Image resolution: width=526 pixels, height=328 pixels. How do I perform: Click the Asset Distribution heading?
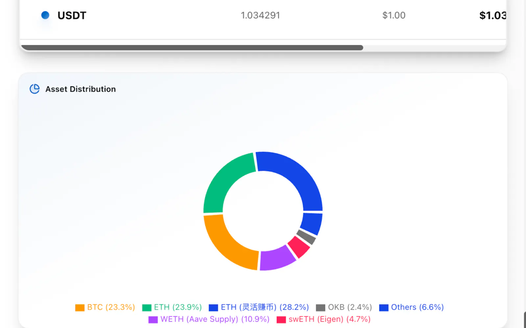click(81, 89)
